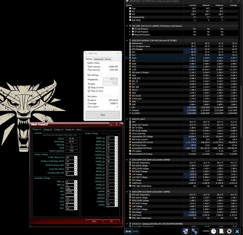Toggle the Stop on error checkbox
Screen dimensions: 243x235
click(89, 91)
